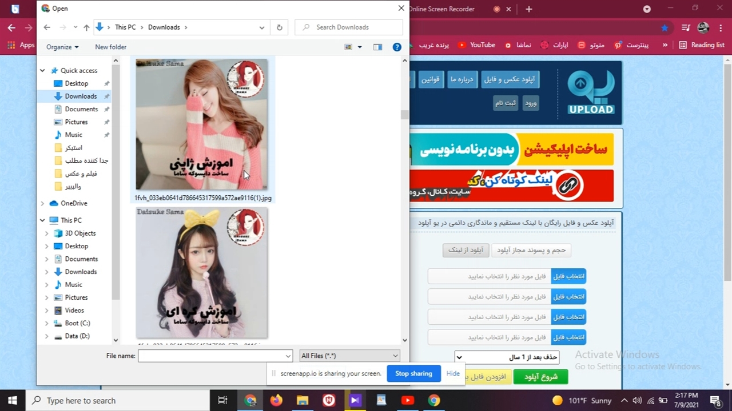Open the All Files type dropdown
This screenshot has height=411, width=732.
pos(349,356)
